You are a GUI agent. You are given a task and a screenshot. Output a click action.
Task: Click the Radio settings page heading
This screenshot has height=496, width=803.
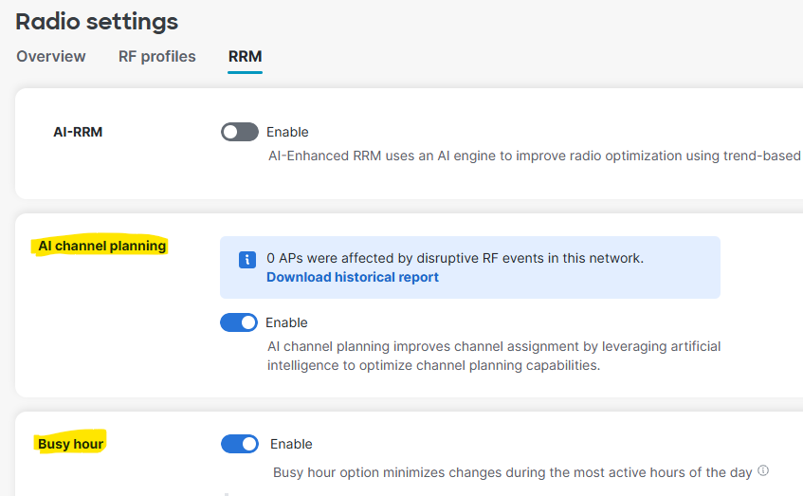click(97, 21)
